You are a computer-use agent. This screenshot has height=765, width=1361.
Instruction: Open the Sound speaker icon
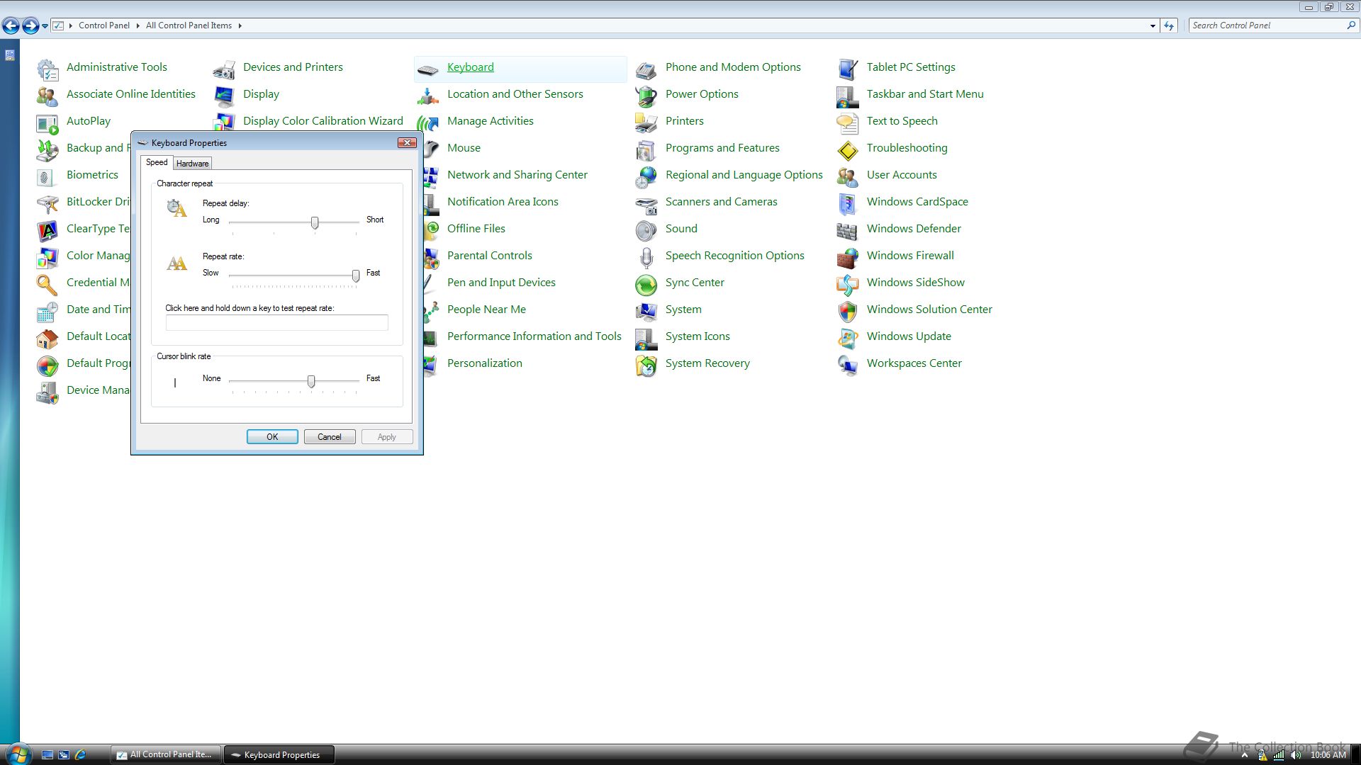click(646, 231)
